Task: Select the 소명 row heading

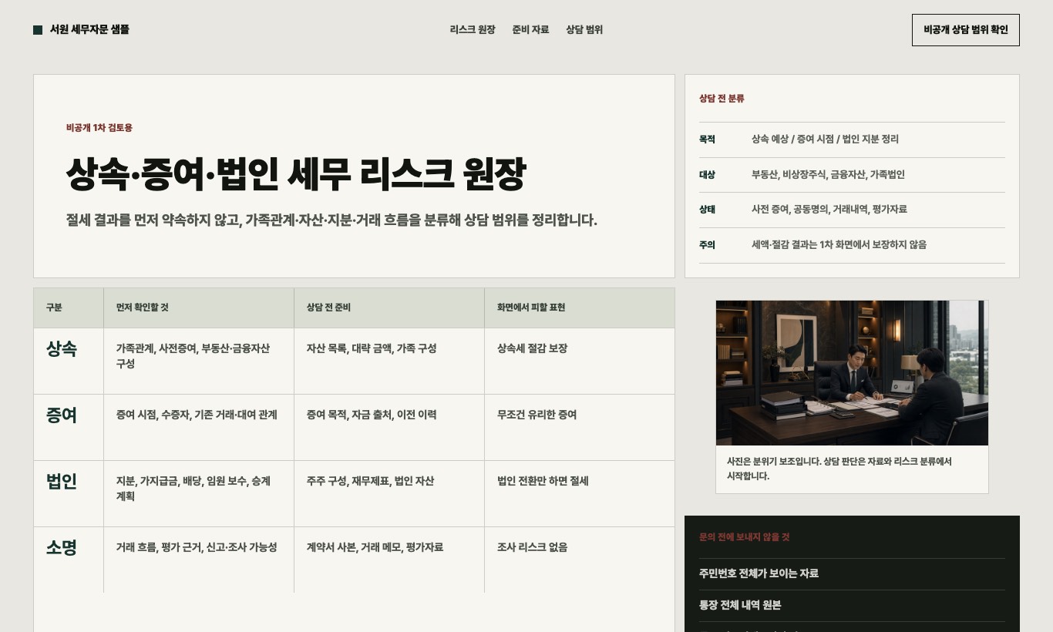Action: coord(62,548)
